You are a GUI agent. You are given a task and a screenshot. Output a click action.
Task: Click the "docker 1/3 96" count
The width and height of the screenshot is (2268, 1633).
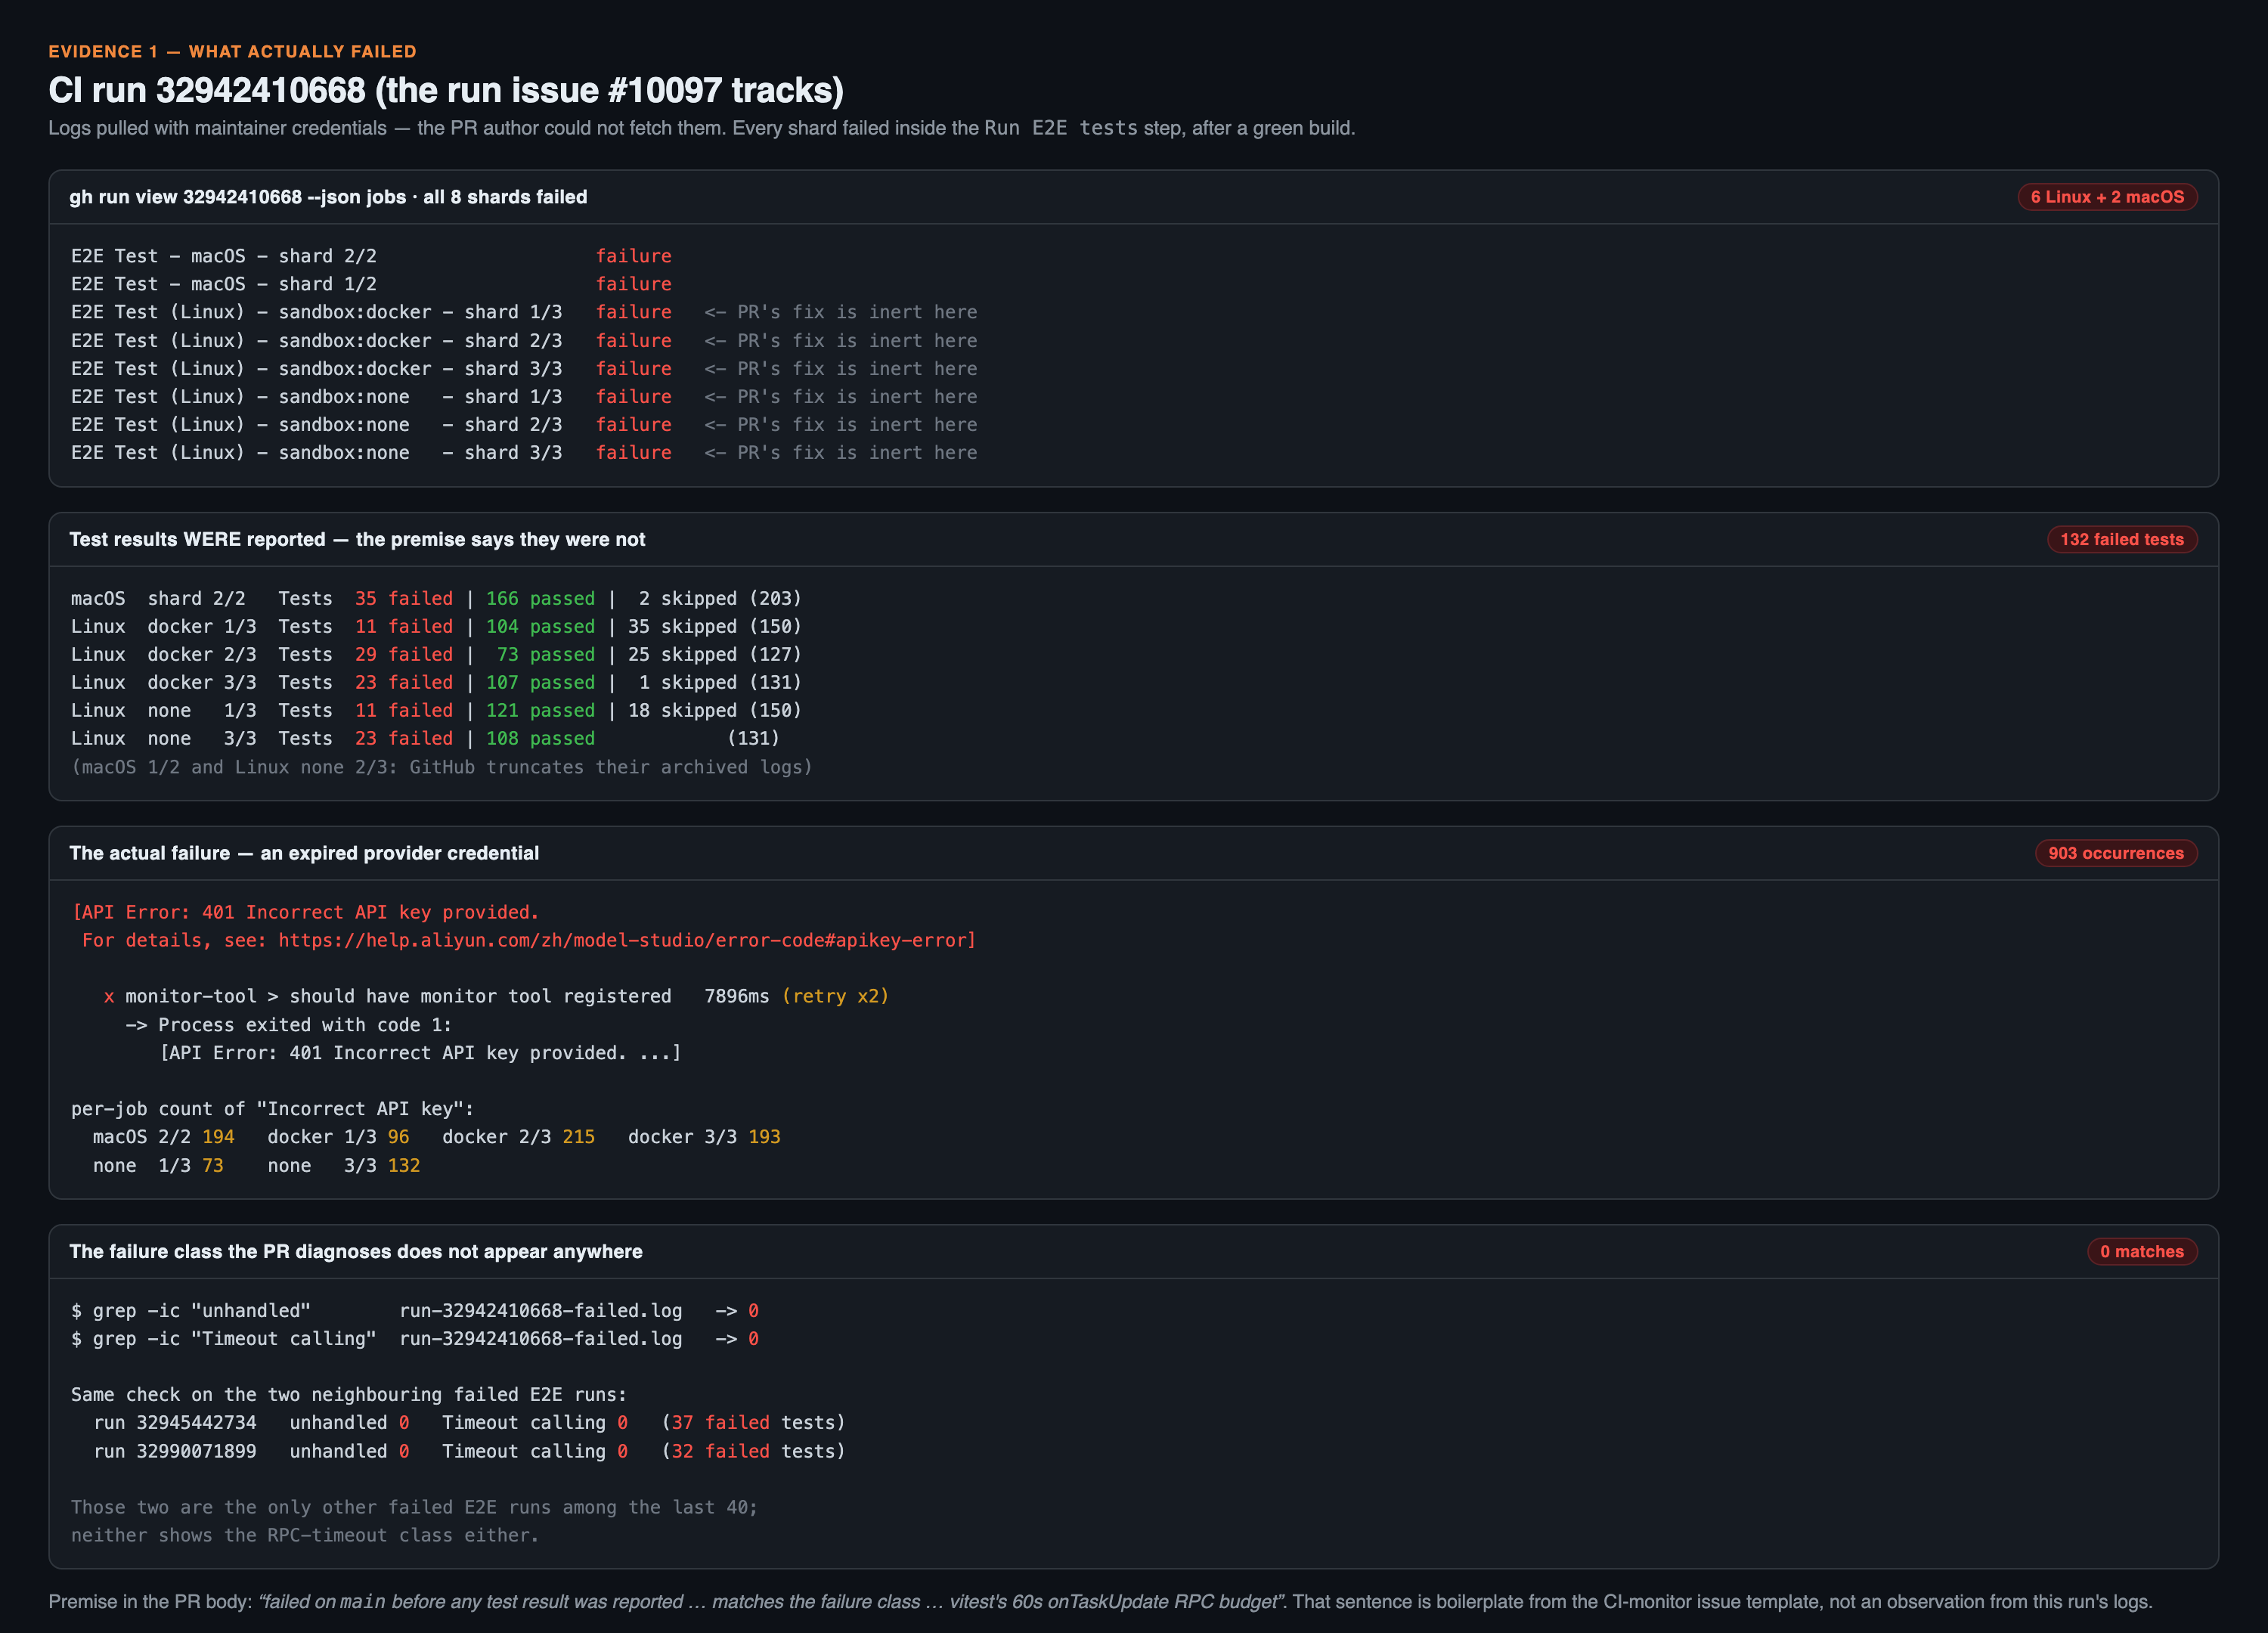[x=338, y=1137]
